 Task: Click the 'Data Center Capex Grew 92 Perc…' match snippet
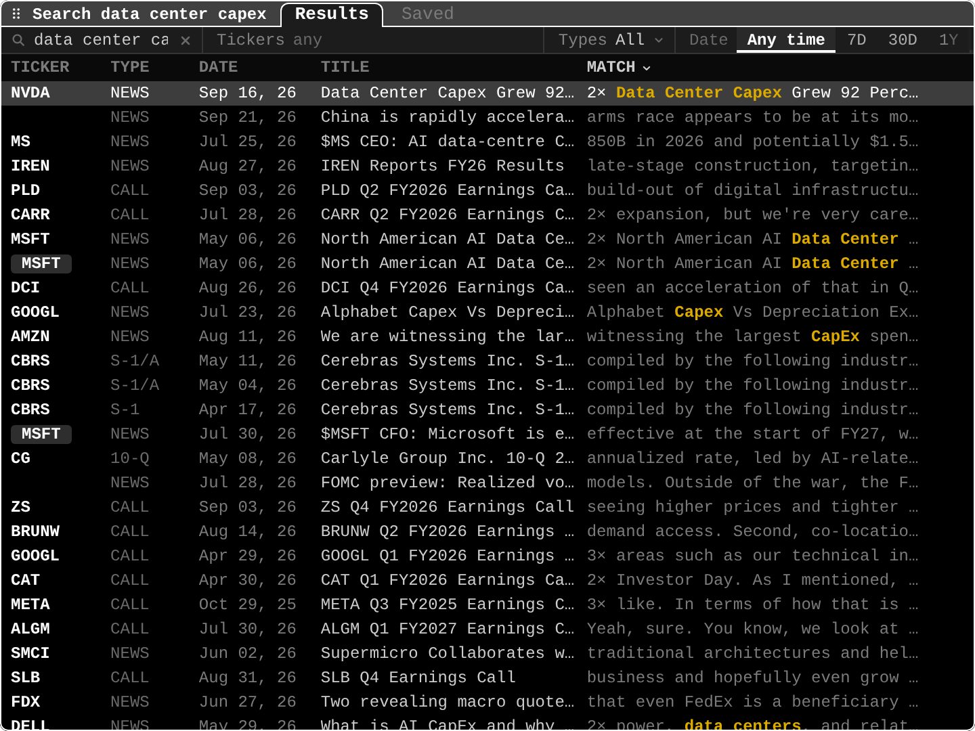coord(752,93)
